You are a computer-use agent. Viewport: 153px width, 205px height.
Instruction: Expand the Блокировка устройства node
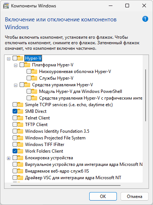8,158
